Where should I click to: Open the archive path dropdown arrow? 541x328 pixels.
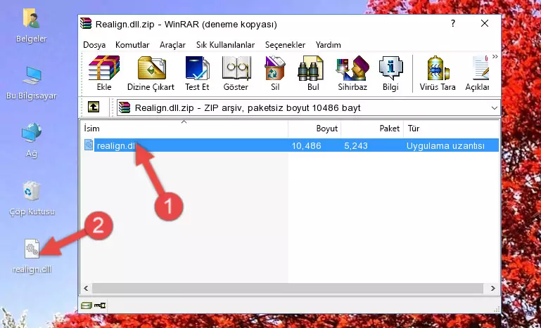tap(494, 108)
